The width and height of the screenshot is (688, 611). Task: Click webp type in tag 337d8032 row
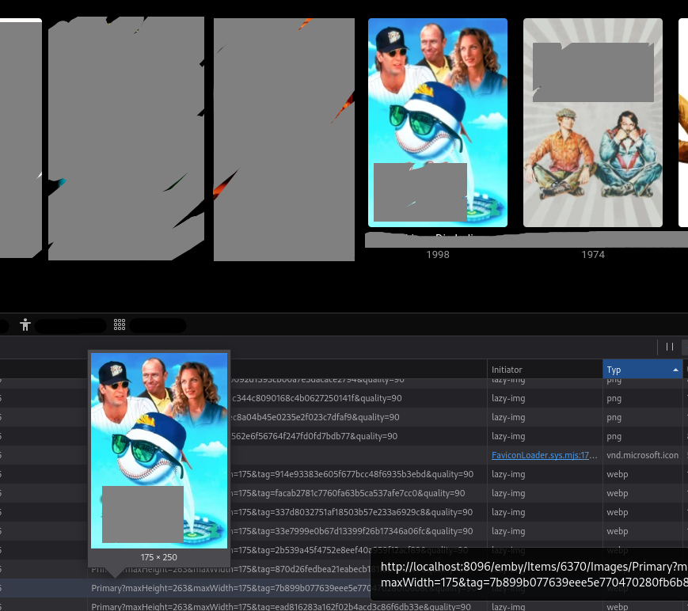(618, 512)
